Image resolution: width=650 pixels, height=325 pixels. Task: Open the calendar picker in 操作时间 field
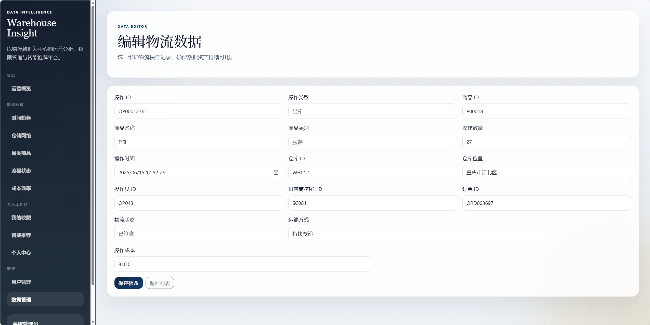coord(276,172)
